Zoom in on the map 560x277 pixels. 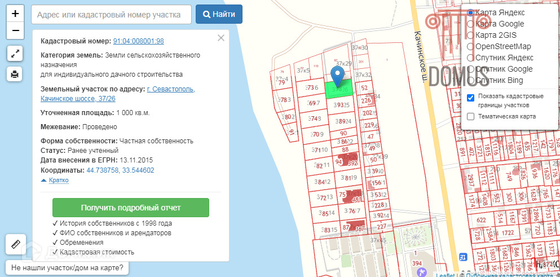pos(15,14)
